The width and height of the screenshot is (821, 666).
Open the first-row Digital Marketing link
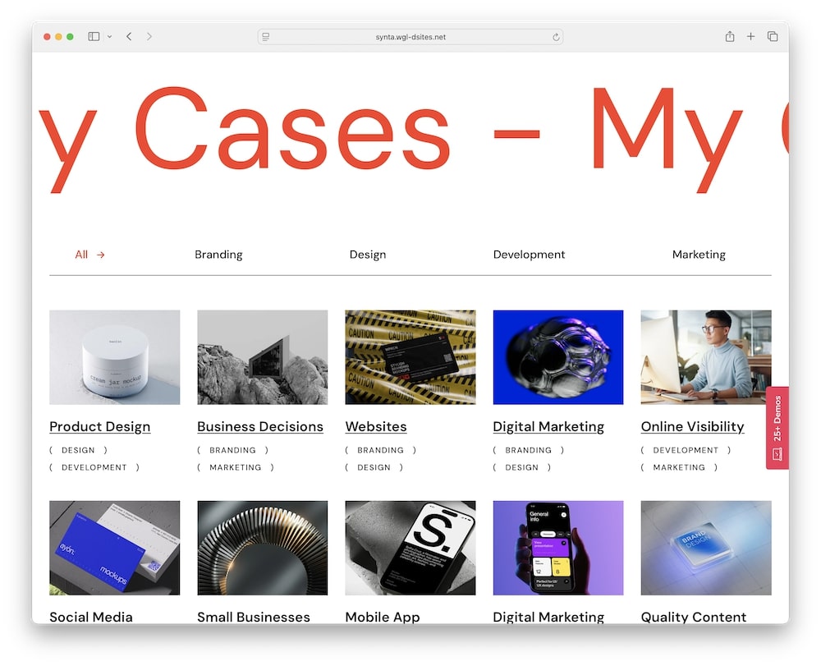548,427
